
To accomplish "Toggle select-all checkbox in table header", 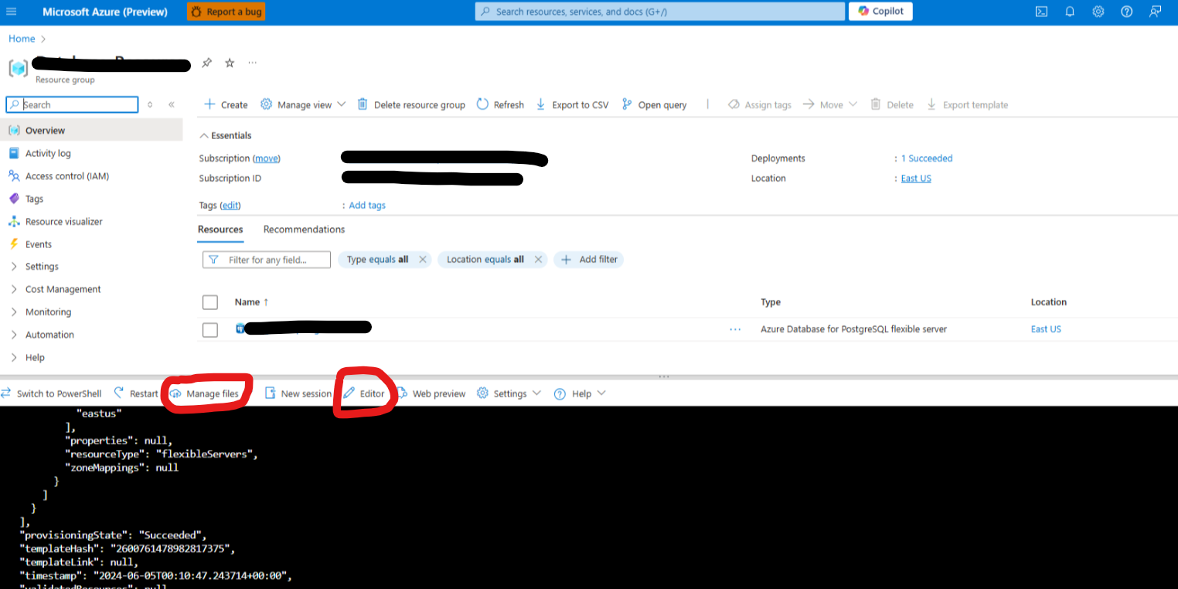I will click(x=209, y=302).
